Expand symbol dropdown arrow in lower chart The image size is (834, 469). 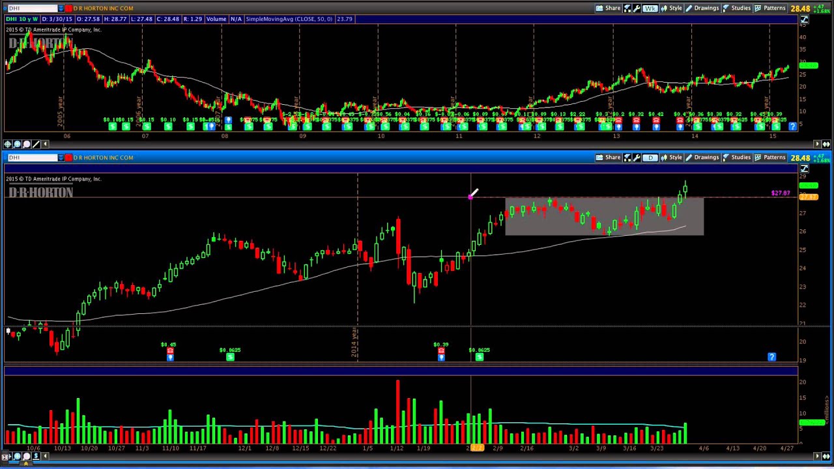coord(61,158)
